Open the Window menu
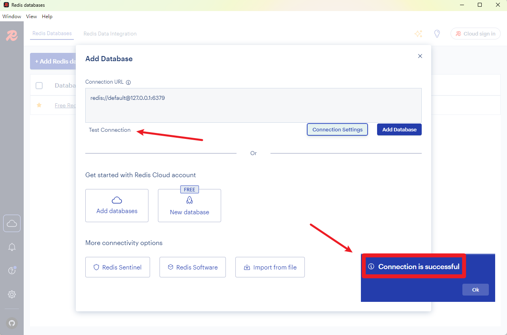Image resolution: width=507 pixels, height=335 pixels. [x=12, y=17]
